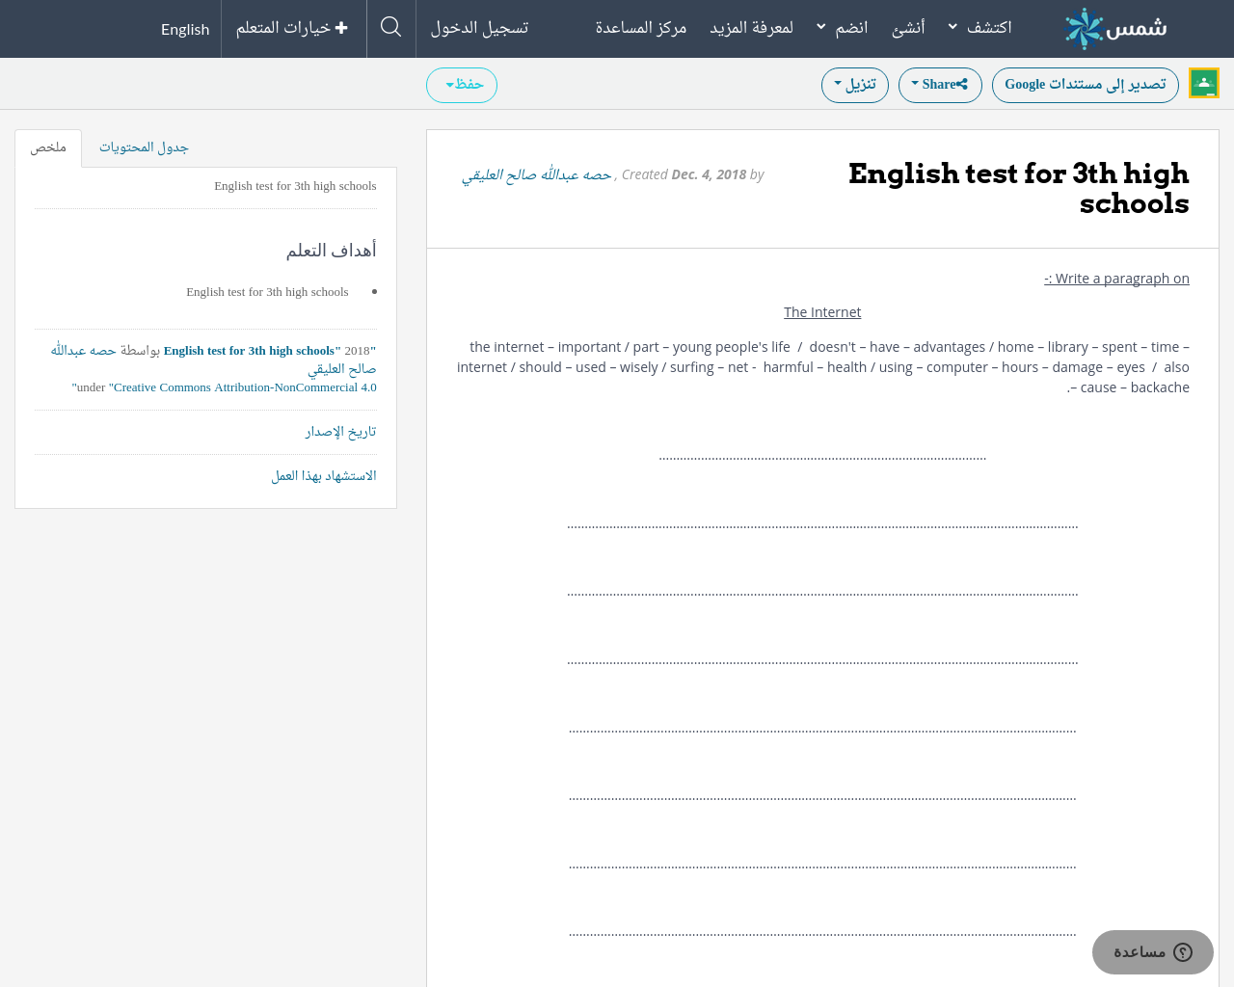Open the تنزيل dropdown
The height and width of the screenshot is (987, 1234).
tap(854, 84)
